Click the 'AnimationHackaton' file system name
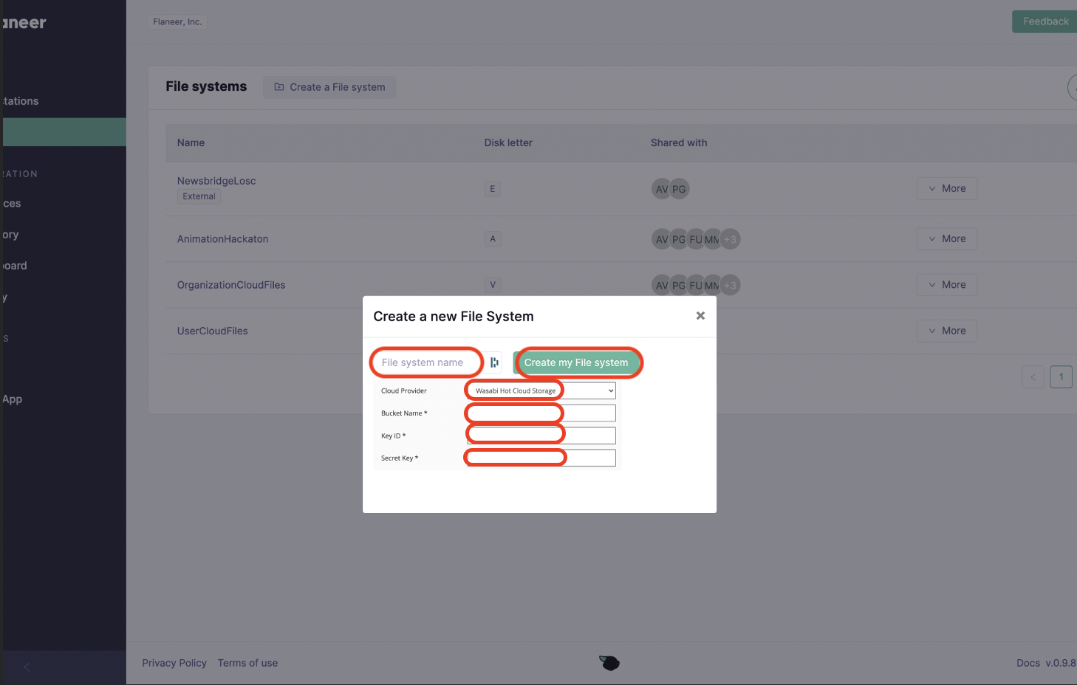 [222, 239]
